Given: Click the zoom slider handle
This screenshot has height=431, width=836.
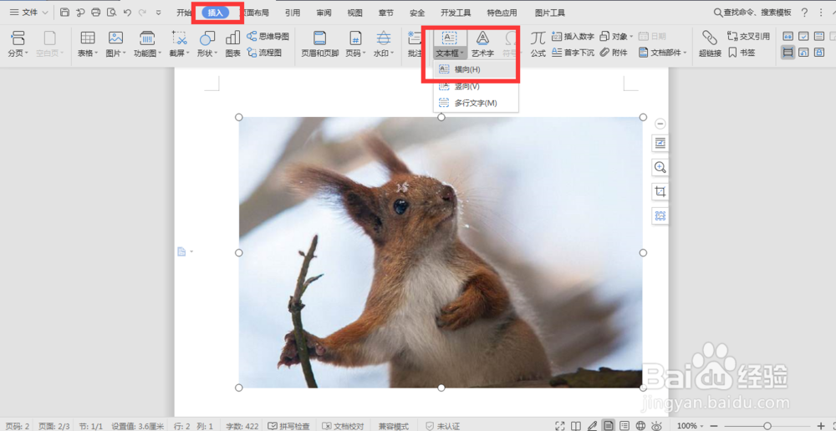Looking at the screenshot, I should tap(767, 426).
